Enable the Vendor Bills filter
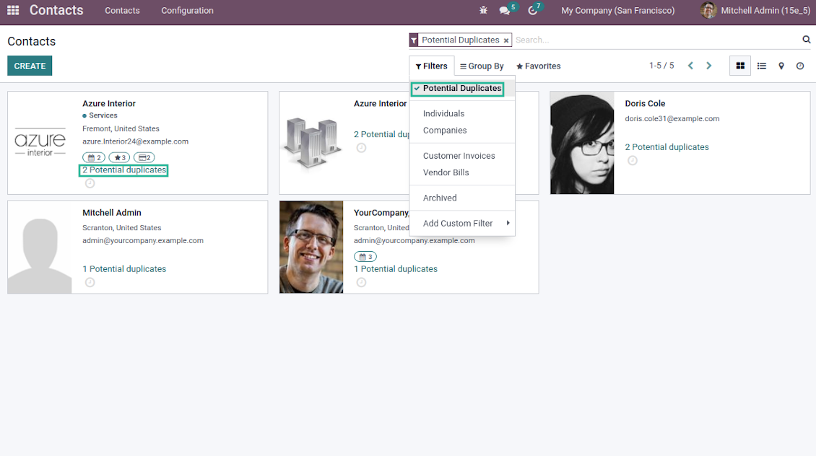The width and height of the screenshot is (816, 456). coord(446,172)
